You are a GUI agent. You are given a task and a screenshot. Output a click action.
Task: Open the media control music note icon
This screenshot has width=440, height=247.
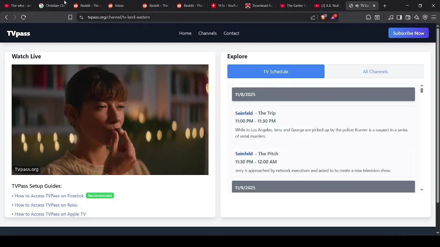(x=391, y=17)
